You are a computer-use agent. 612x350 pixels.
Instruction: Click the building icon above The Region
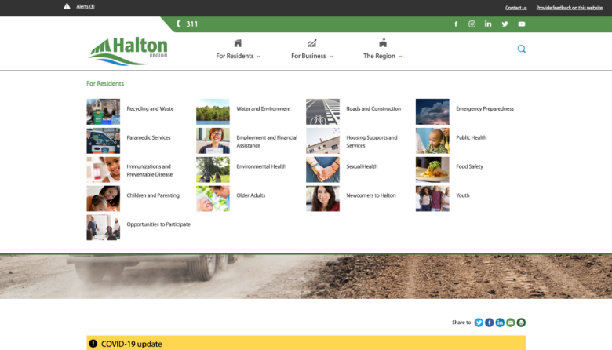click(383, 43)
